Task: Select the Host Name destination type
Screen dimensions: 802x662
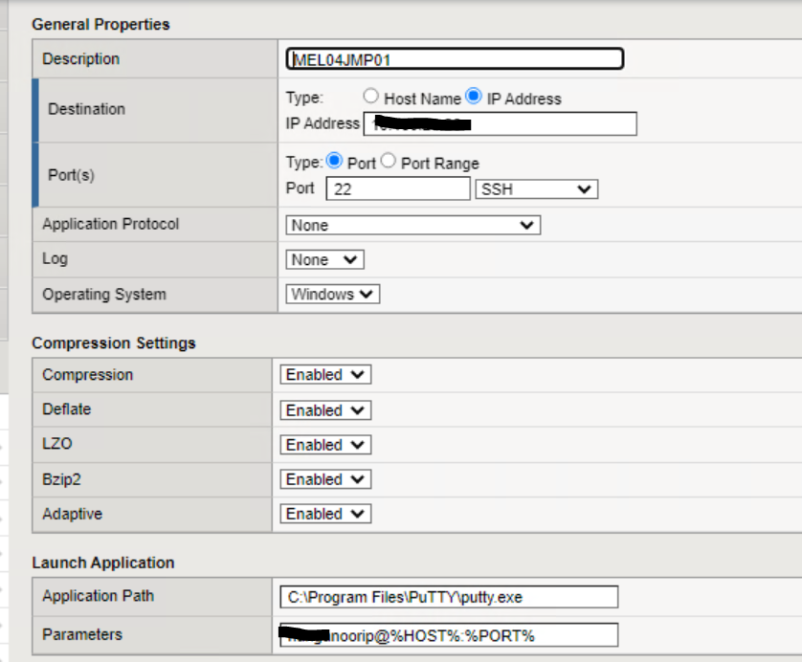Action: click(371, 97)
